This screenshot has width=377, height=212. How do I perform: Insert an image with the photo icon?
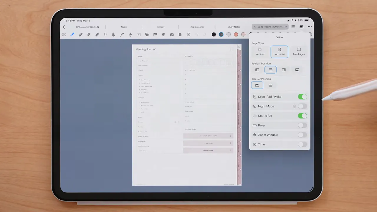155,34
